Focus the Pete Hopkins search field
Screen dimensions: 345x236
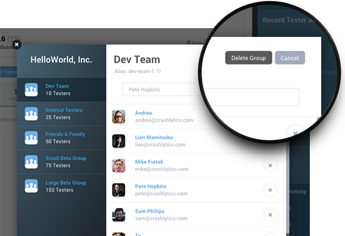(x=162, y=90)
